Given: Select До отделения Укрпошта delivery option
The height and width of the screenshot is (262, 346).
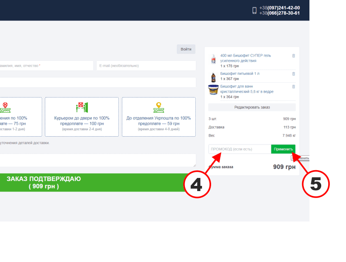Looking at the screenshot, I should 159,117.
